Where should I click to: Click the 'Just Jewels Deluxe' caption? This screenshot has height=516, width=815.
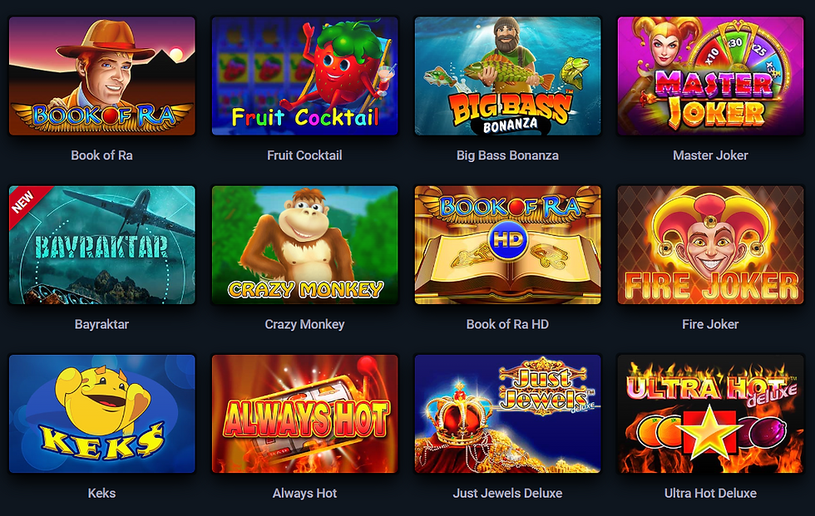pos(508,494)
